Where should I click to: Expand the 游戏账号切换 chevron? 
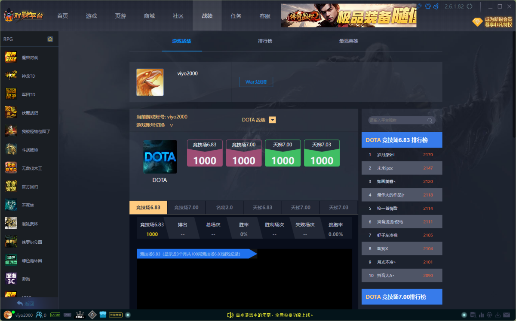point(171,125)
